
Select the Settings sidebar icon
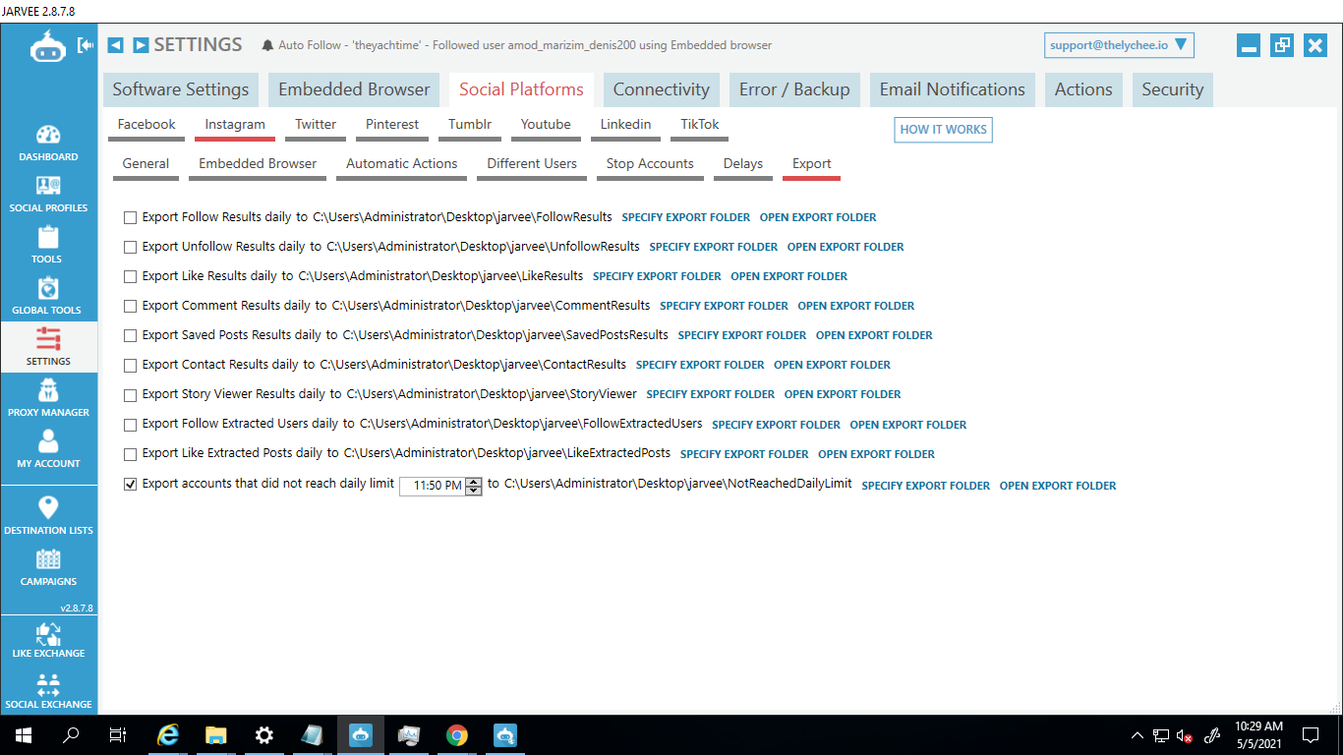pyautogui.click(x=48, y=347)
